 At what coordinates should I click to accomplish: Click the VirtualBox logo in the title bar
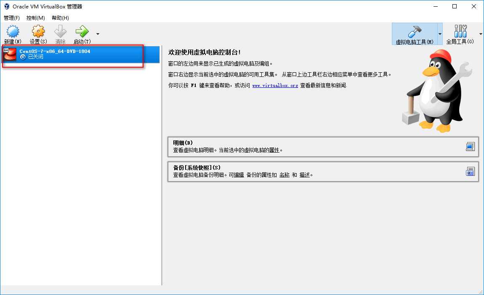pyautogui.click(x=6, y=6)
